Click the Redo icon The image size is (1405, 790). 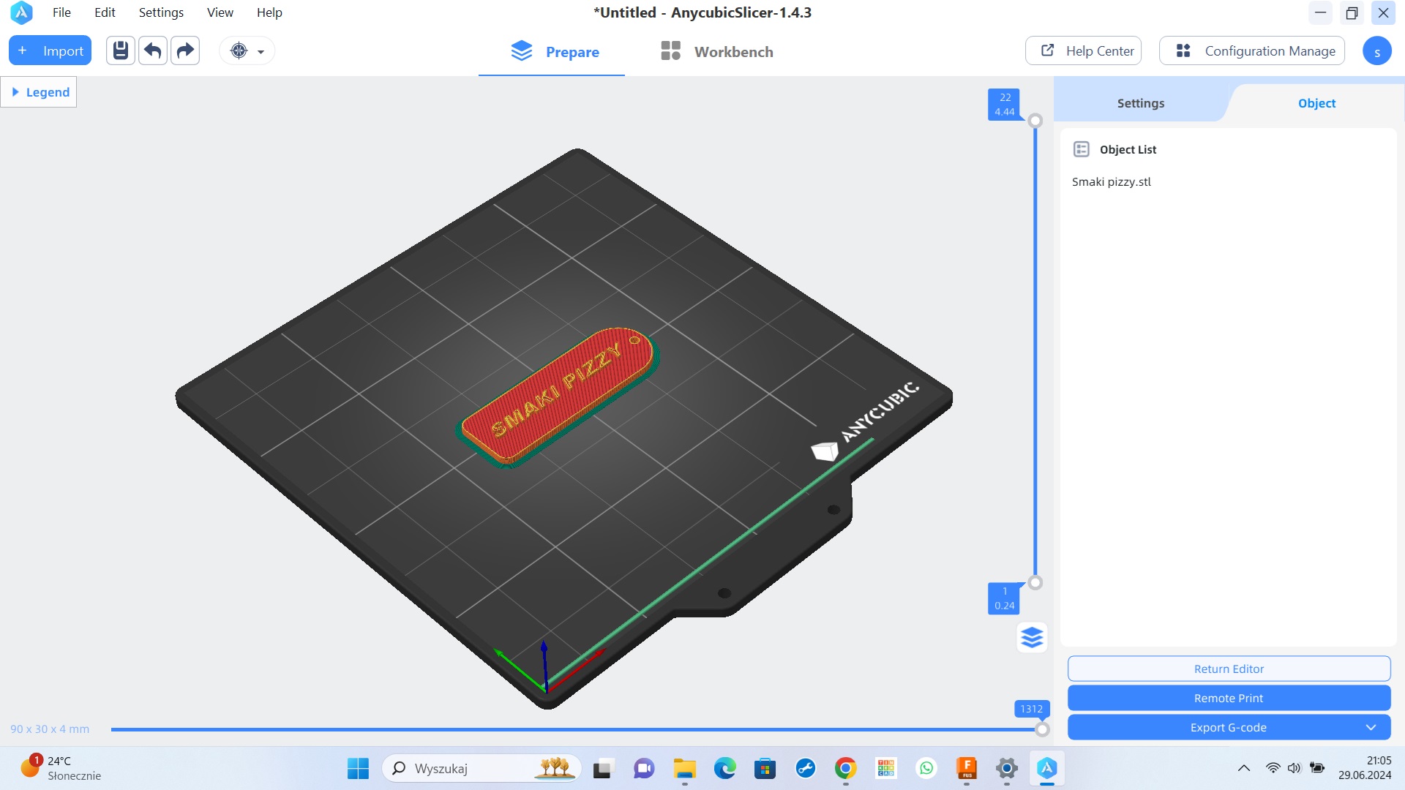[x=185, y=50]
